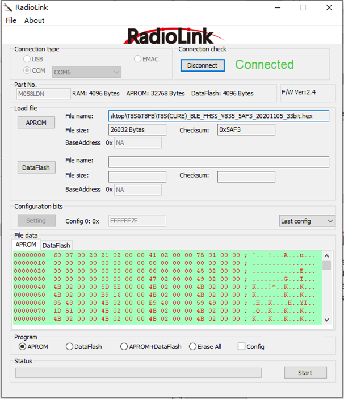Image resolution: width=344 pixels, height=399 pixels.
Task: Open the COM6 port dropdown
Action: coord(87,72)
